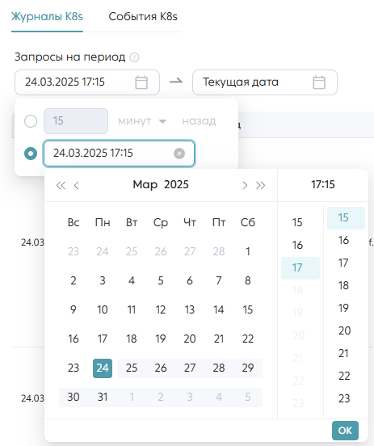Select the absolute date radio button
The image size is (374, 446).
pyautogui.click(x=31, y=154)
